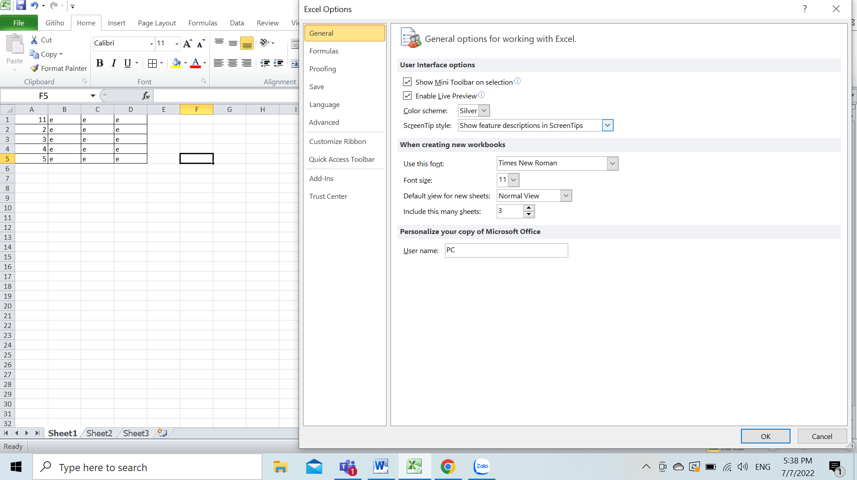
Task: Open the Windows Start menu
Action: (16, 467)
